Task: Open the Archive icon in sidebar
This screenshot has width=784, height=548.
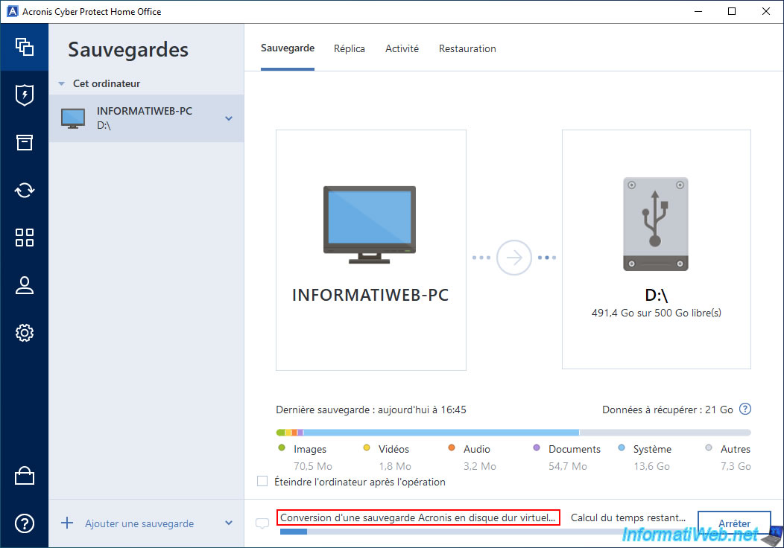Action: tap(24, 142)
